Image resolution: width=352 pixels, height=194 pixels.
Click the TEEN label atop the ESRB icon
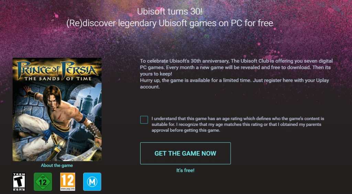(19, 174)
